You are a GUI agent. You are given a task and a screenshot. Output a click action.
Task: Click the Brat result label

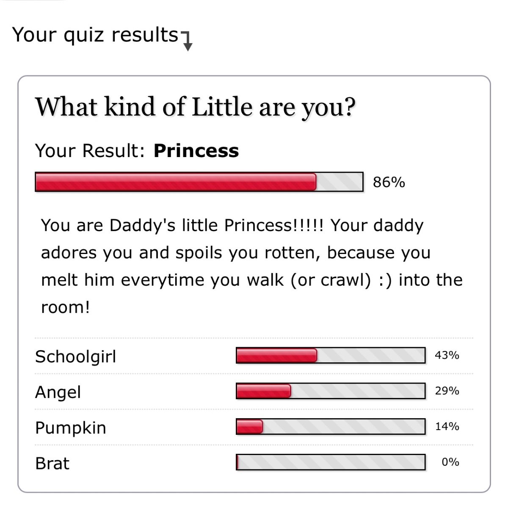click(x=52, y=463)
